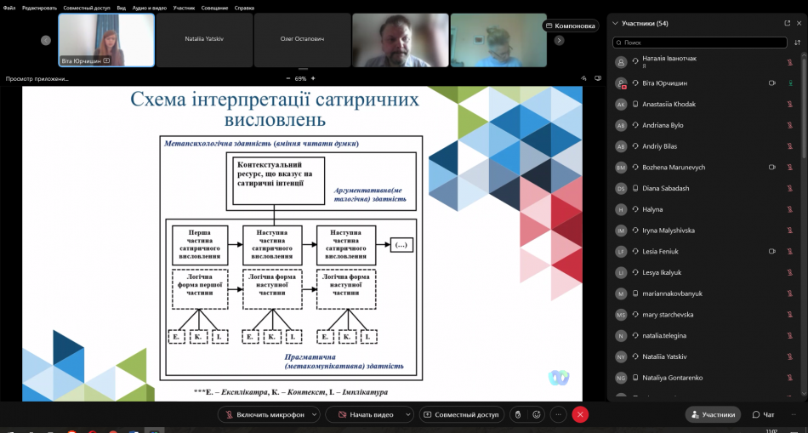This screenshot has height=433, width=808.
Task: Open the Компоновка layout button
Action: pyautogui.click(x=570, y=26)
